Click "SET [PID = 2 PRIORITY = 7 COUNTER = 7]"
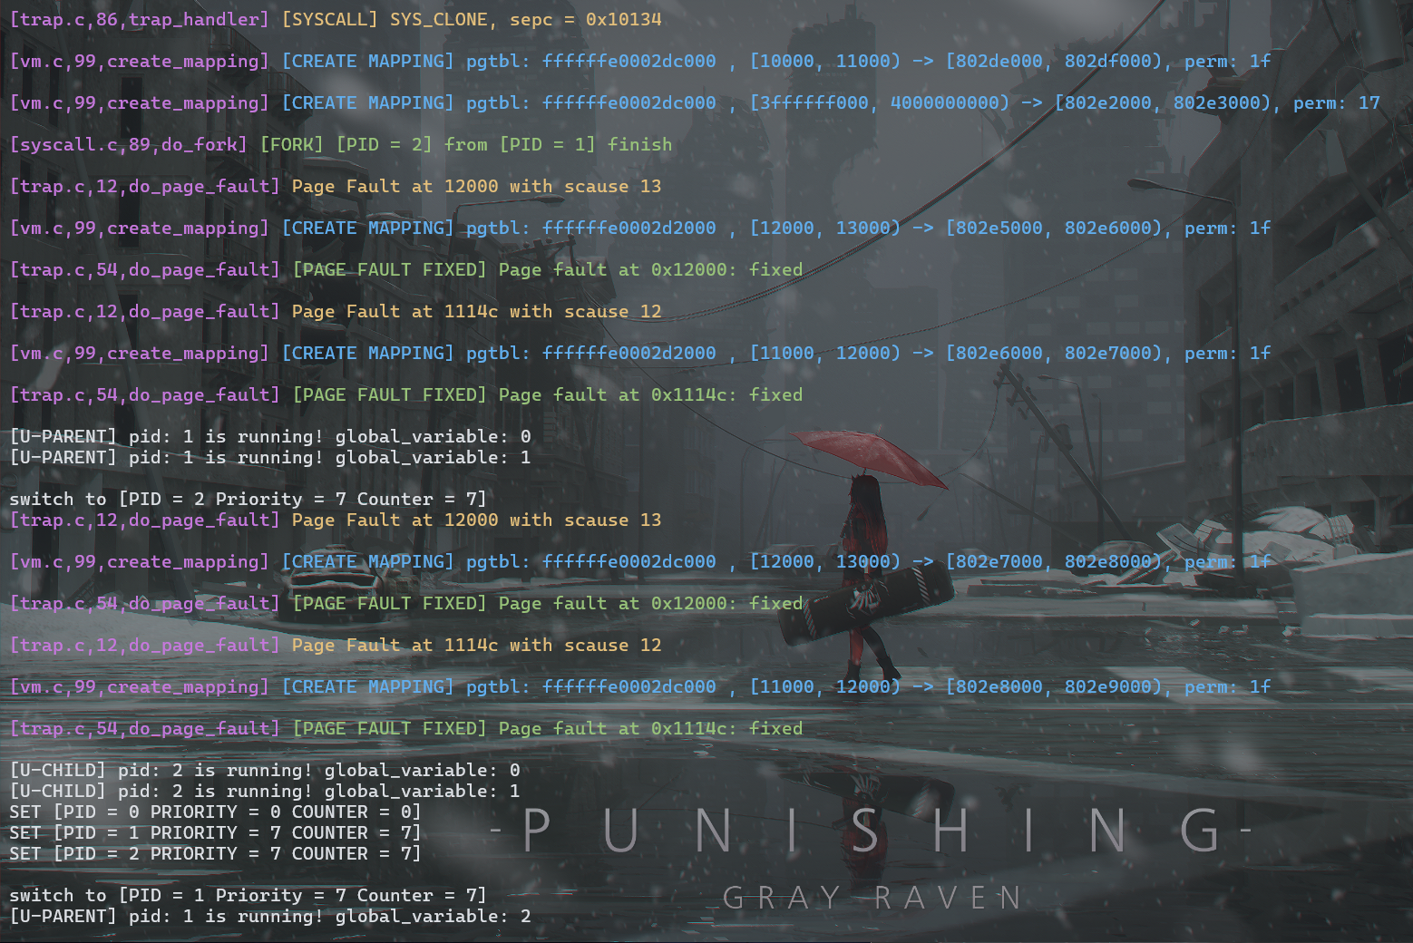The width and height of the screenshot is (1413, 943). pyautogui.click(x=216, y=853)
